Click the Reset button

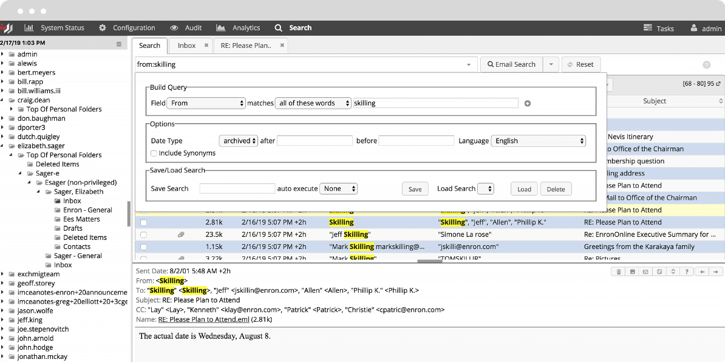(x=580, y=64)
